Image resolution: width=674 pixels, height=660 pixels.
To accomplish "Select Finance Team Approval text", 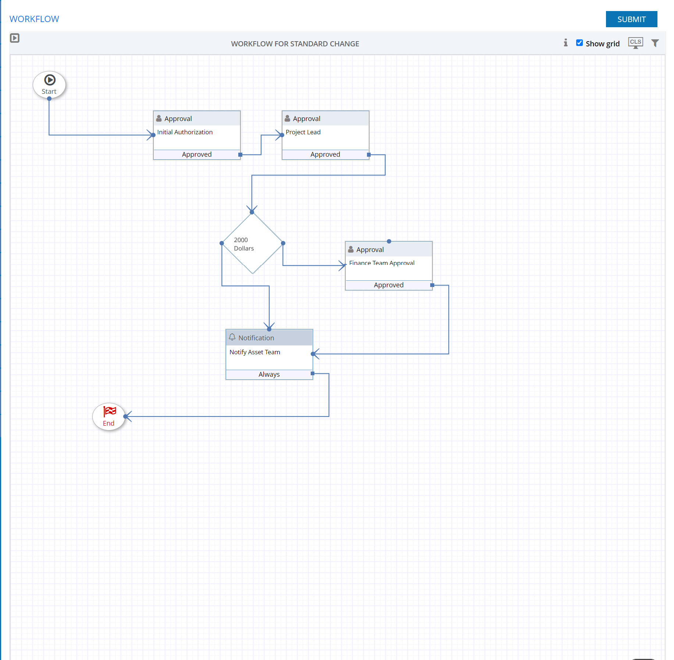I will point(382,263).
